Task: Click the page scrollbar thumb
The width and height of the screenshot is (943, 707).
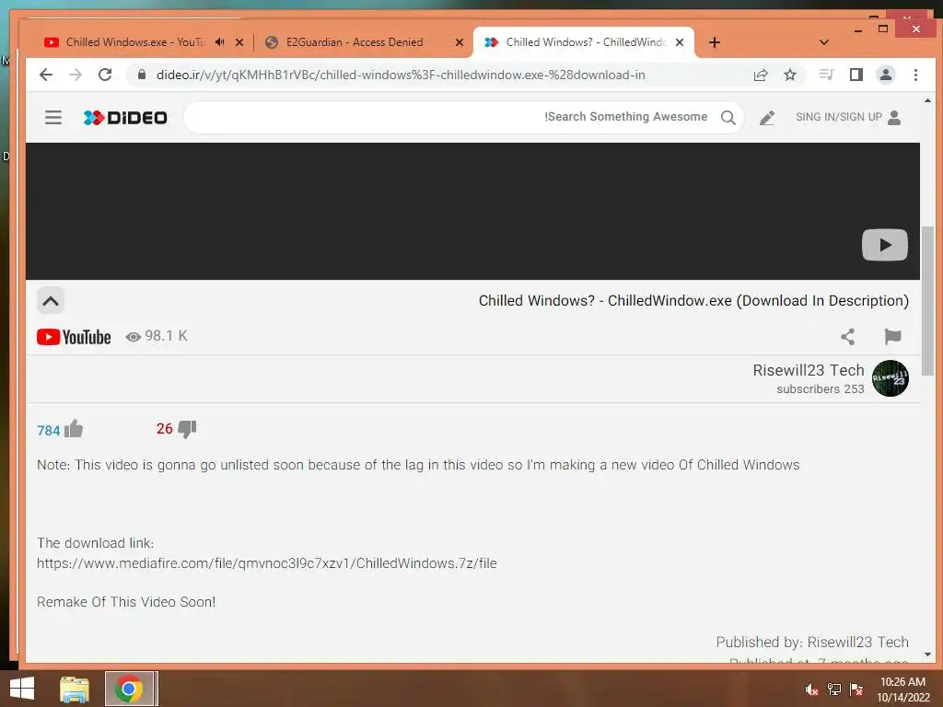Action: (x=927, y=301)
